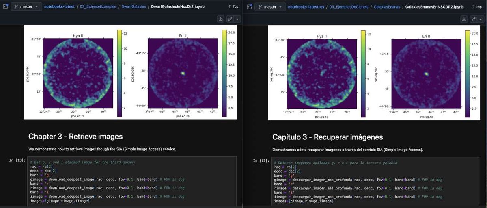The width and height of the screenshot is (487, 208).
Task: Click 'iimage = download_deepest_image' code line
Action: [107, 197]
